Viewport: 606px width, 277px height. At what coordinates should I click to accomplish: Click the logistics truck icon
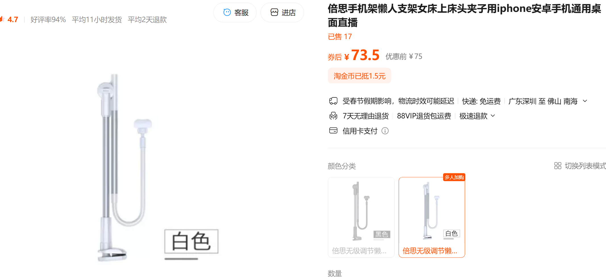(x=333, y=101)
